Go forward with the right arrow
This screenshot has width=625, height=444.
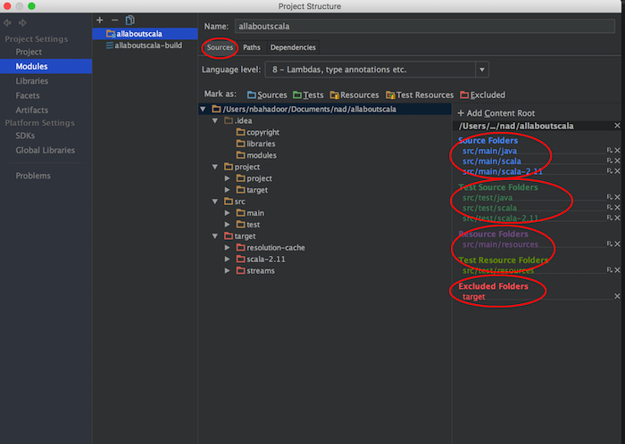[22, 22]
